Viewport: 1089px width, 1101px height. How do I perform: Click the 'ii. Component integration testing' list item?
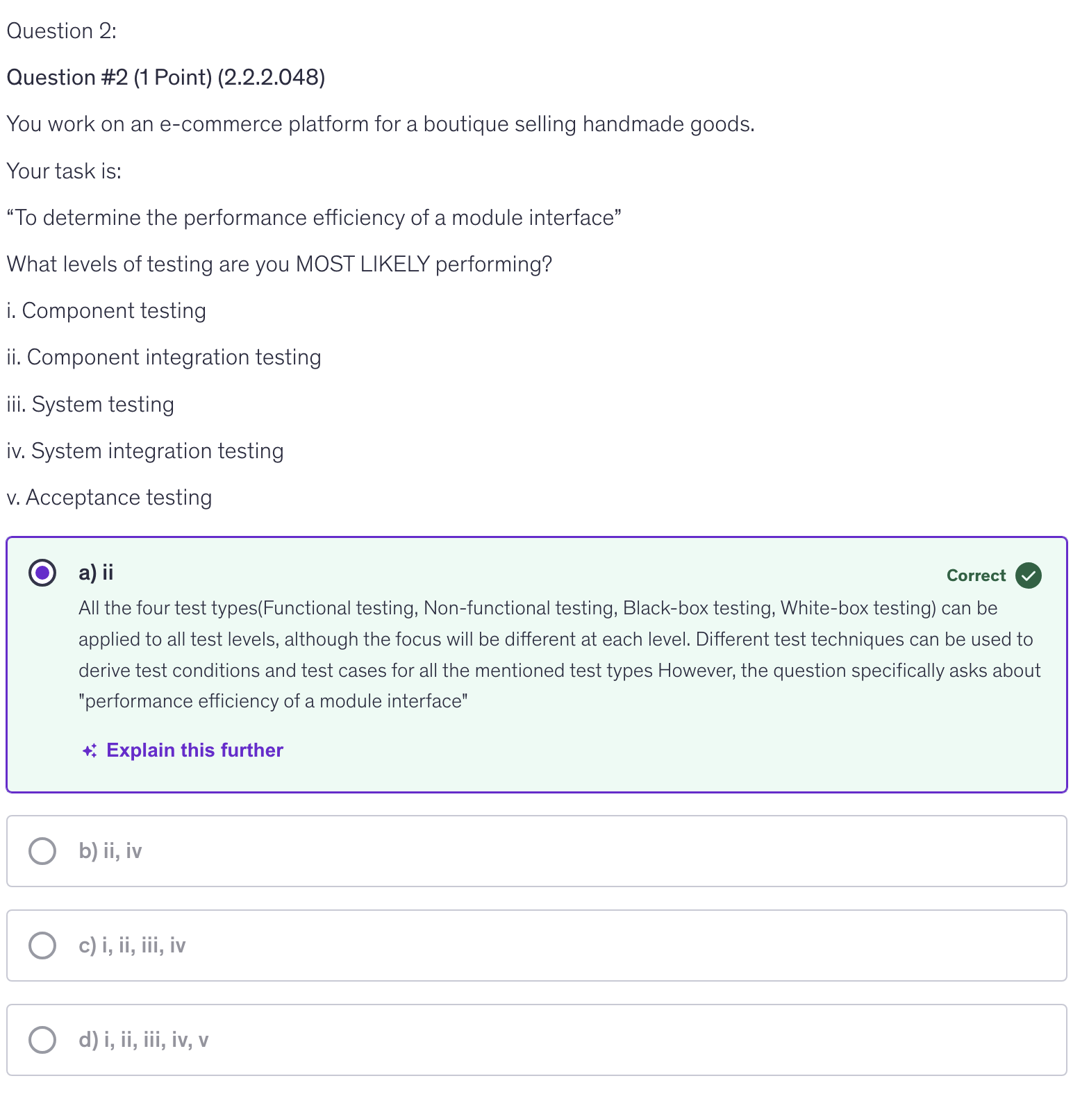[x=164, y=358]
